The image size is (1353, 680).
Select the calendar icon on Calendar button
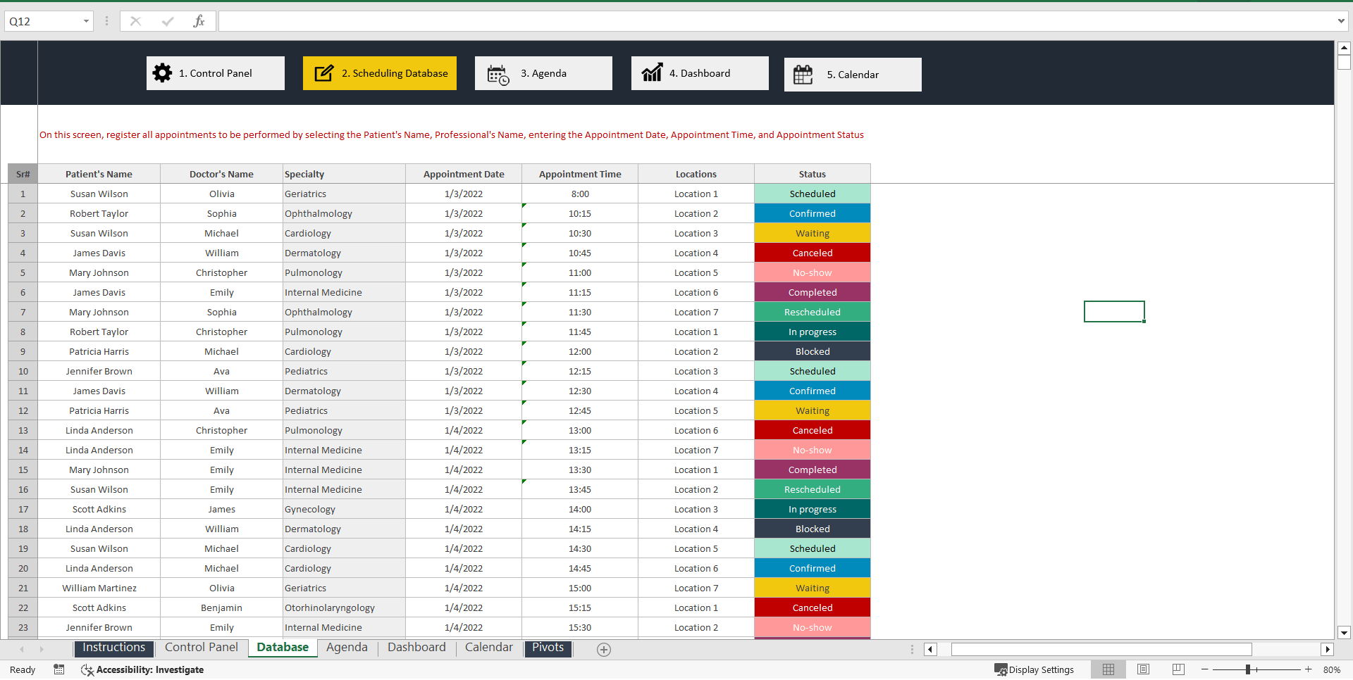(x=804, y=73)
